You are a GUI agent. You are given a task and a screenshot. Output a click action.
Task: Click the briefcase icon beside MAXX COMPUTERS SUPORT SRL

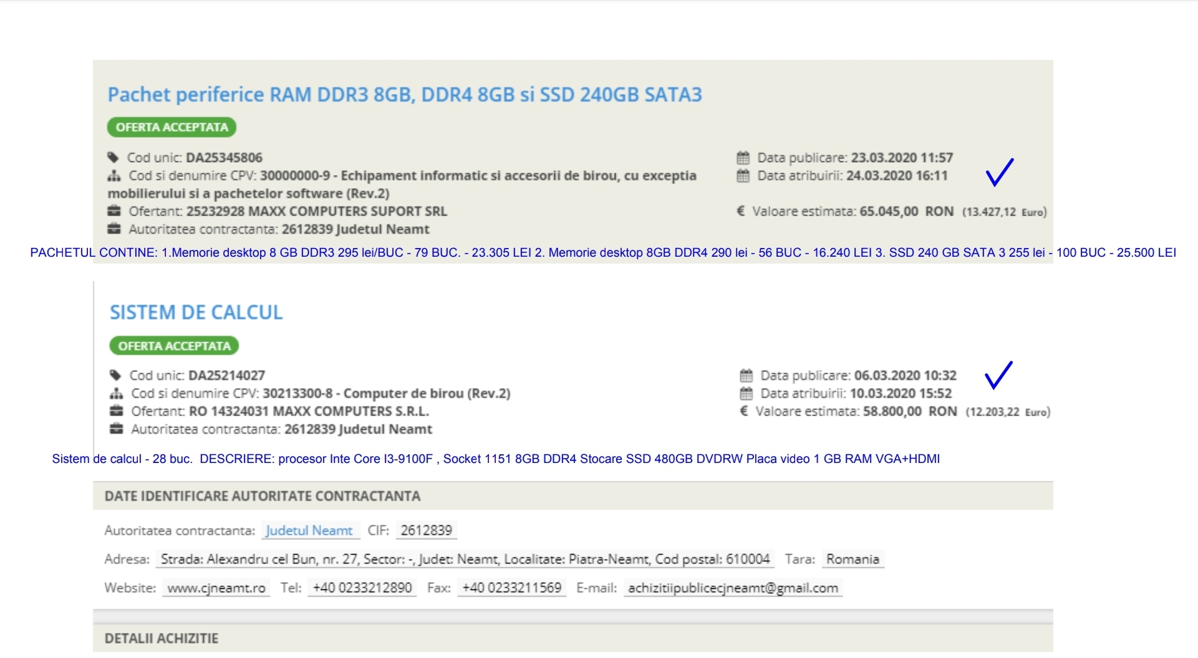click(x=114, y=211)
